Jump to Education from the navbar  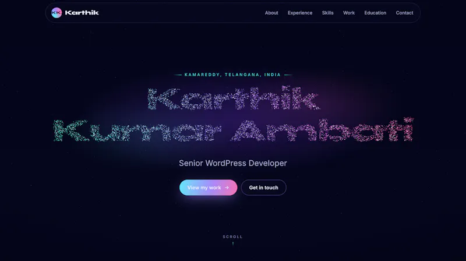coord(375,13)
